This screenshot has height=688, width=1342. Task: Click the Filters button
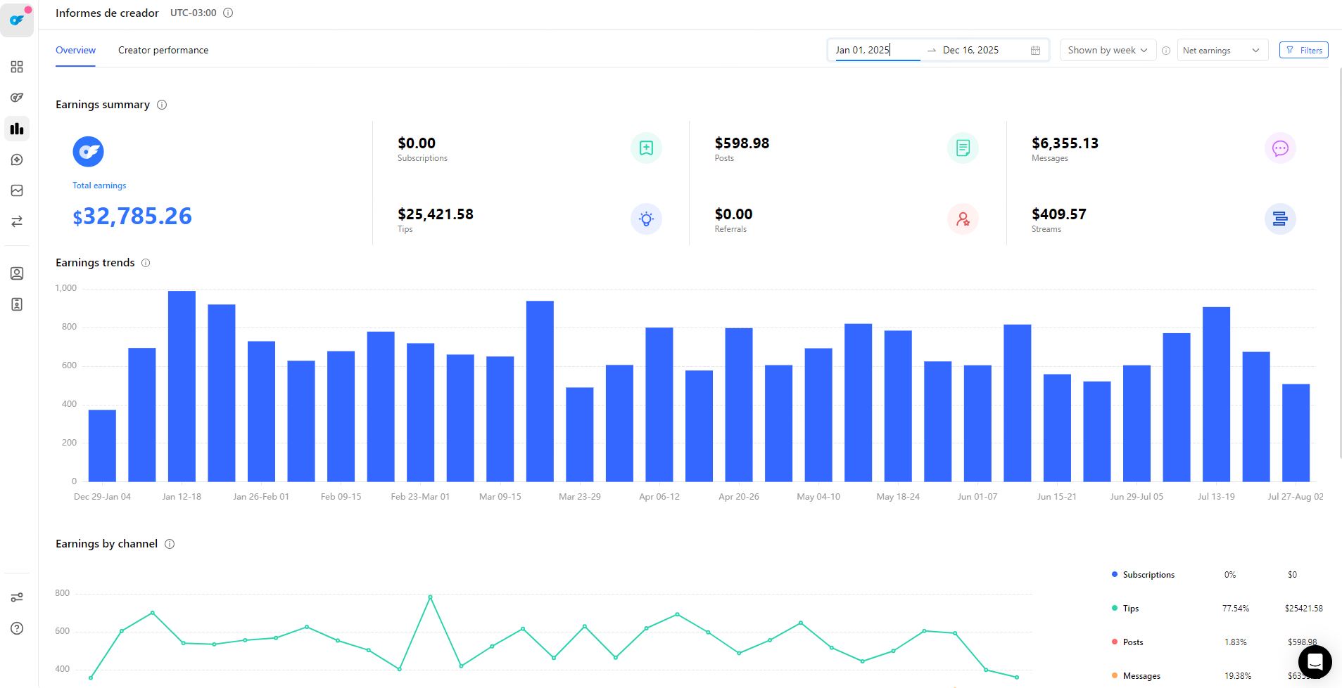click(x=1303, y=51)
